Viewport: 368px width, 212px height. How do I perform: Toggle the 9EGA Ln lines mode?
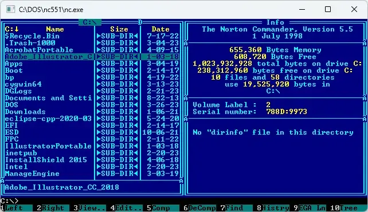(310, 208)
